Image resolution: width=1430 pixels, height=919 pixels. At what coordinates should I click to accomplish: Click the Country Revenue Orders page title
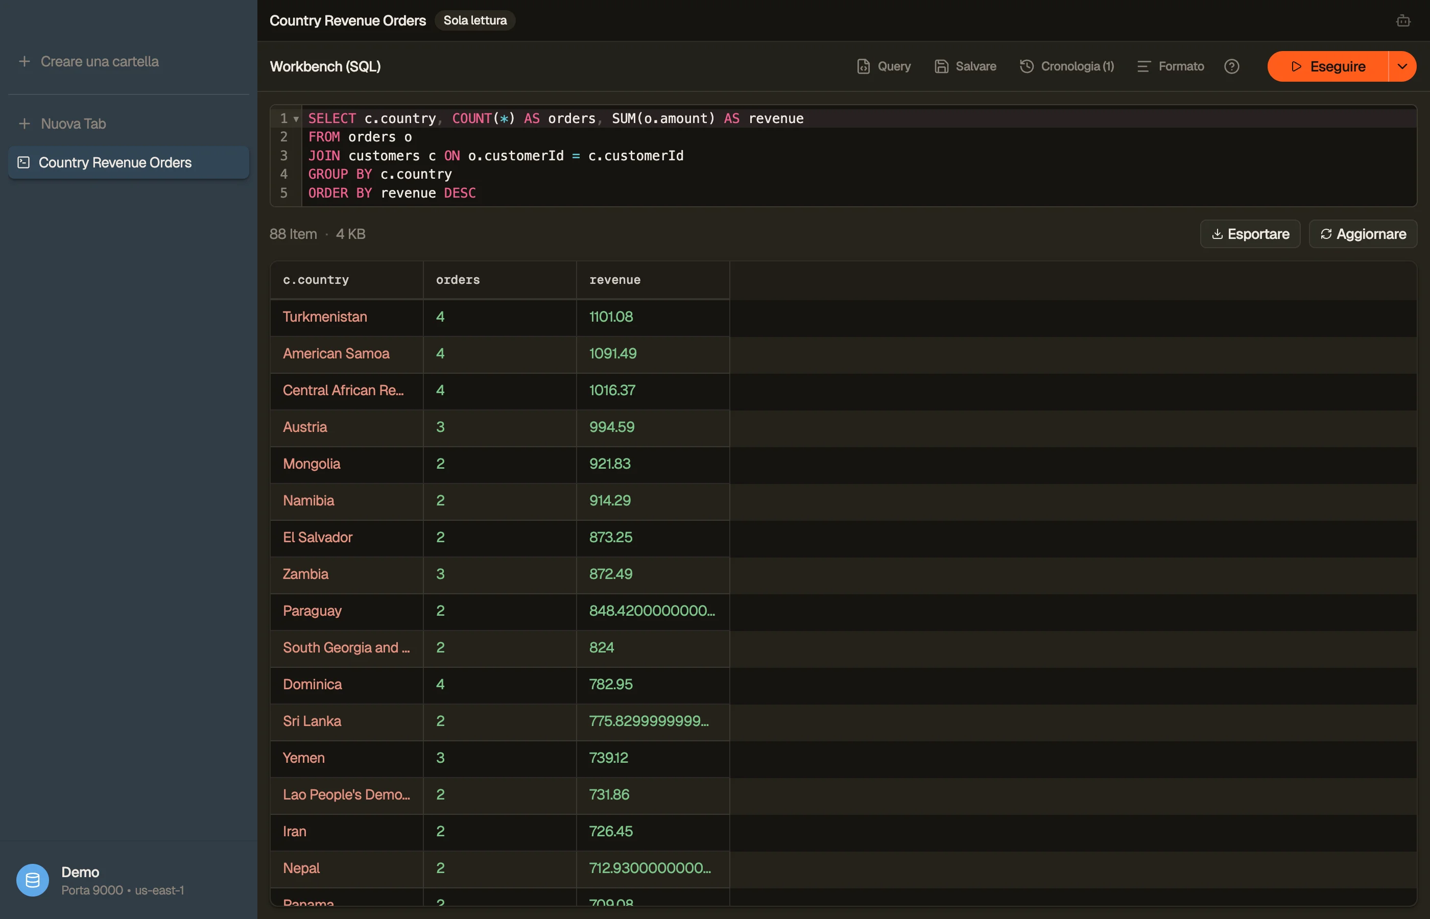[x=348, y=20]
